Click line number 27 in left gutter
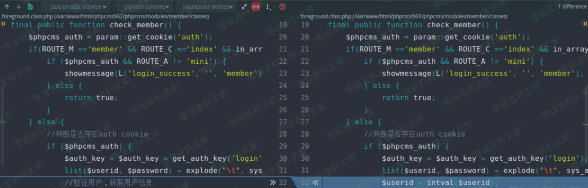Screen dimensions: 588x188 click(x=283, y=122)
